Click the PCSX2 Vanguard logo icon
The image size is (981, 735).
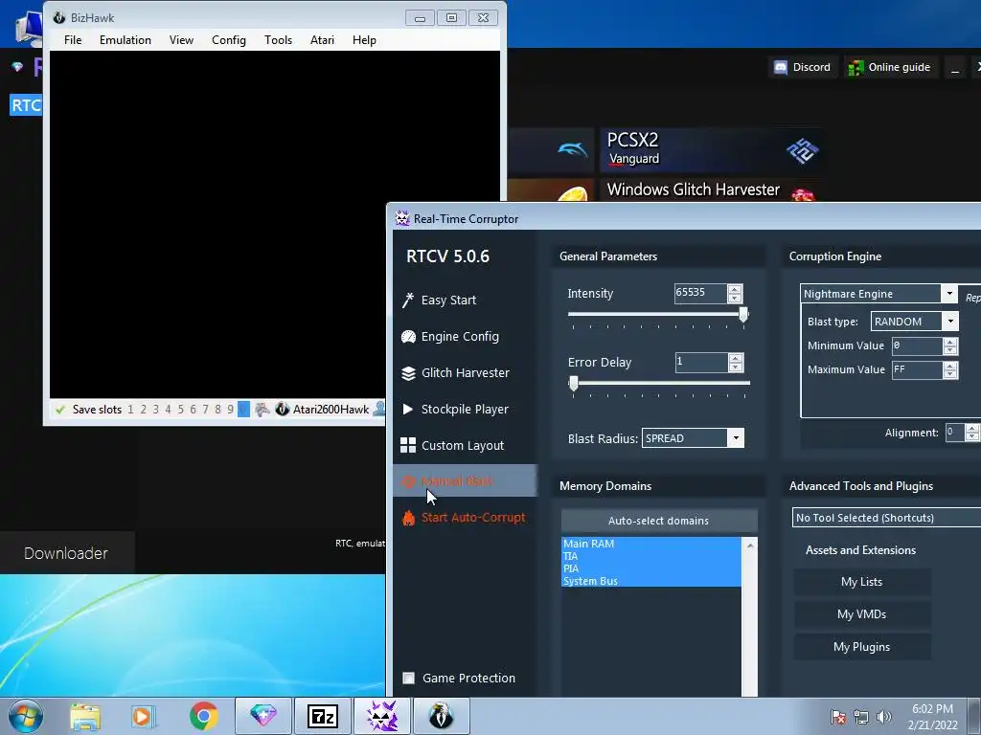802,150
